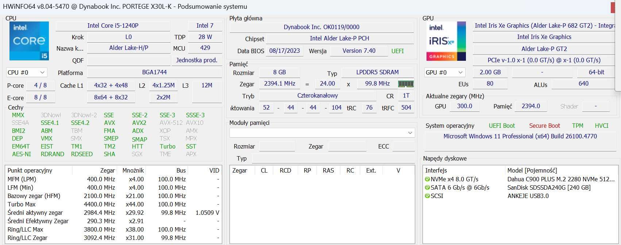Click the Intel 7 process field
This screenshot has width=621, height=245.
point(205,25)
